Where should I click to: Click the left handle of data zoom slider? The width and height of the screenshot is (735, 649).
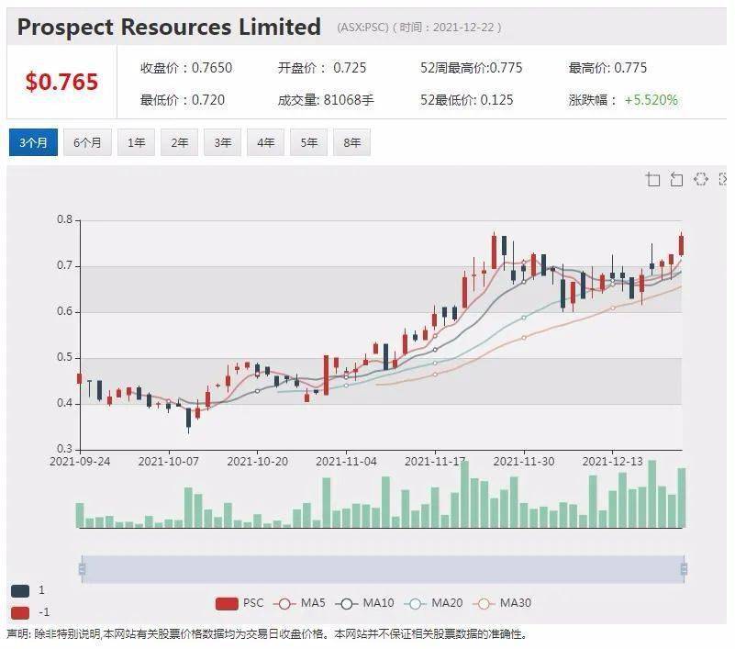pyautogui.click(x=82, y=569)
